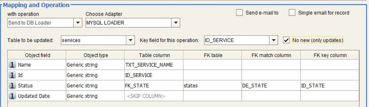Click the ID_STATE FK key column cell
The height and width of the screenshot is (107, 369).
point(330,86)
